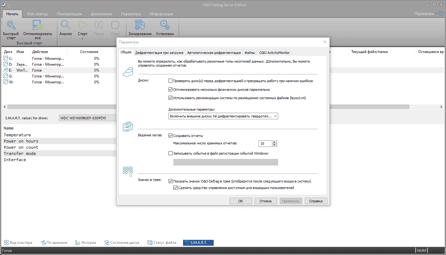
Task: Click the Стоп toolbar icon
Action: coord(115,25)
